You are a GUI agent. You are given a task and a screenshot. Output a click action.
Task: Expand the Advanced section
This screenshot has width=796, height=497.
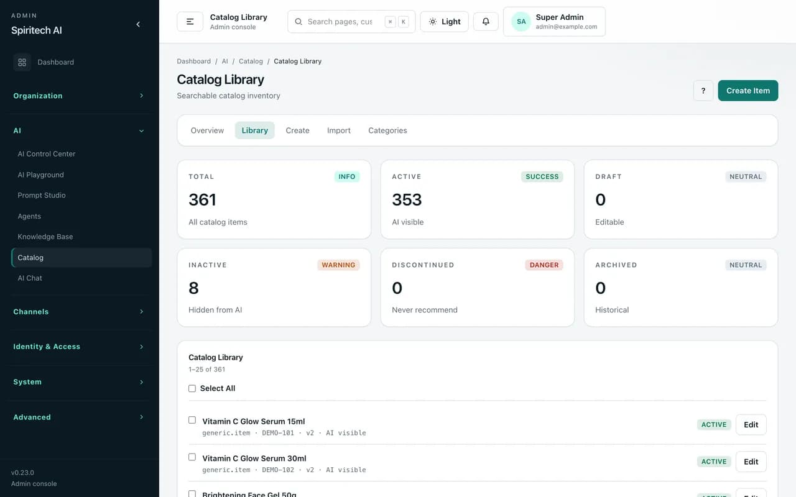click(x=80, y=417)
